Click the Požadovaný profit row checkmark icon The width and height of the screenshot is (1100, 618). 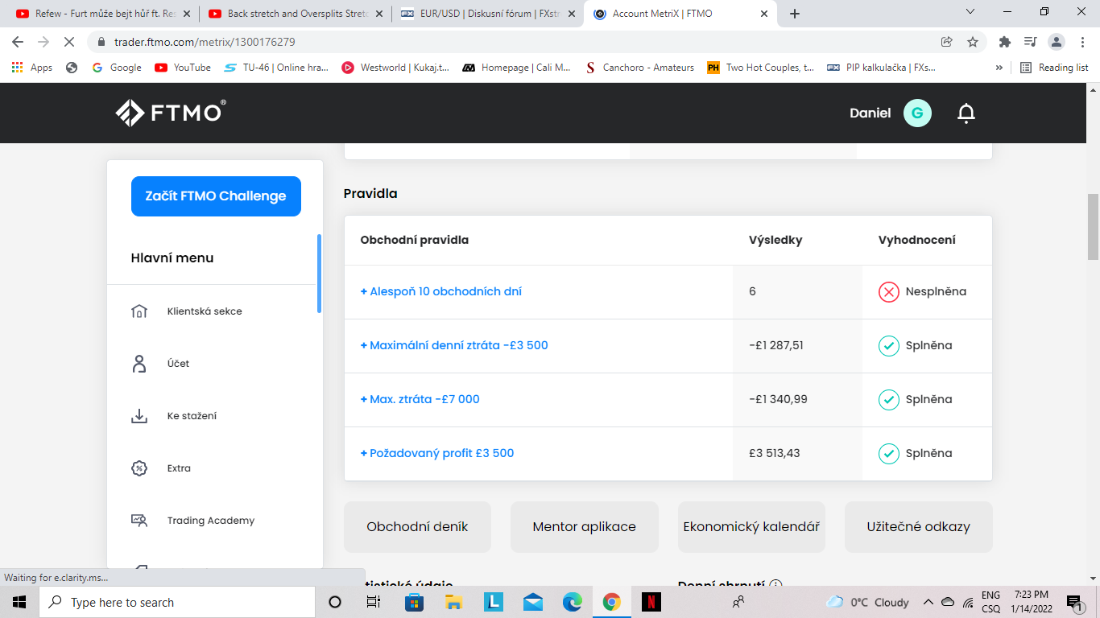(889, 454)
